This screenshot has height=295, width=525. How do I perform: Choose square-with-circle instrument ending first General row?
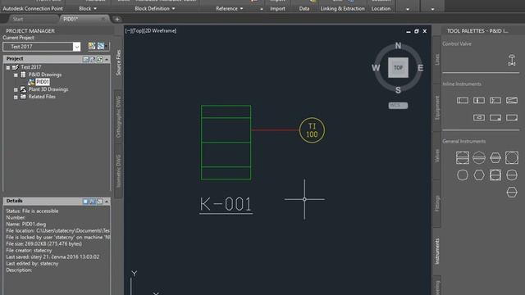coord(512,157)
